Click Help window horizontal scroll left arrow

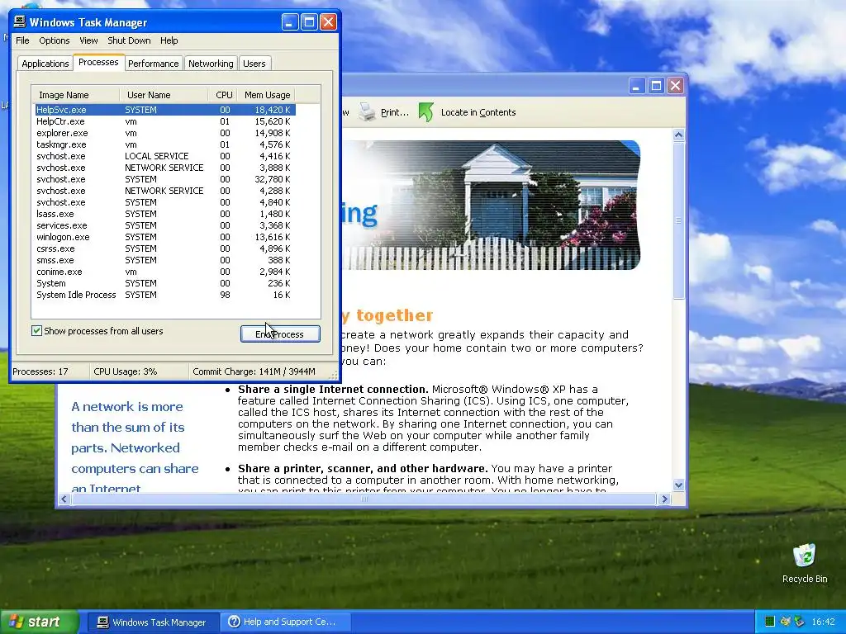pyautogui.click(x=64, y=499)
